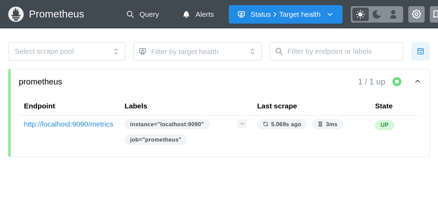Viewport: 438px width, 211px height.
Task: Open the documentation book icon
Action: pos(434,14)
